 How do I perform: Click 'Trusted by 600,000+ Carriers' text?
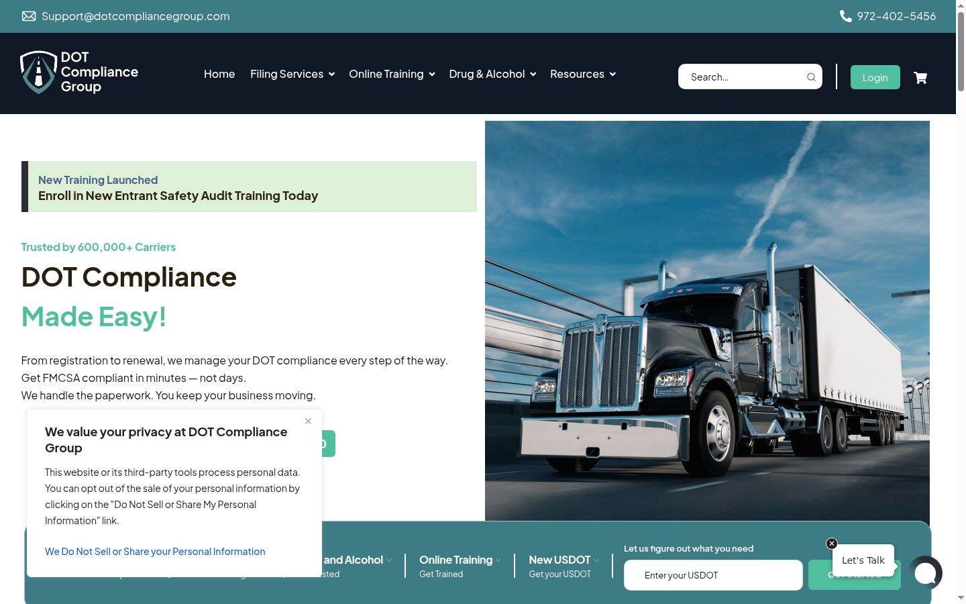(99, 247)
